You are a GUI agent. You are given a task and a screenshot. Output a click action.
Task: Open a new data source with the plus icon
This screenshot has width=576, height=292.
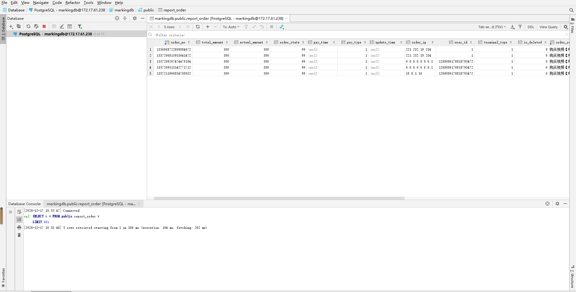pos(11,26)
